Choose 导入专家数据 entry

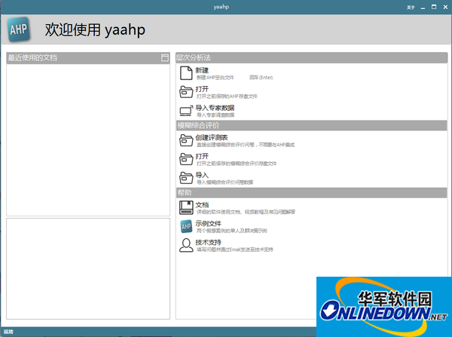pyautogui.click(x=215, y=108)
